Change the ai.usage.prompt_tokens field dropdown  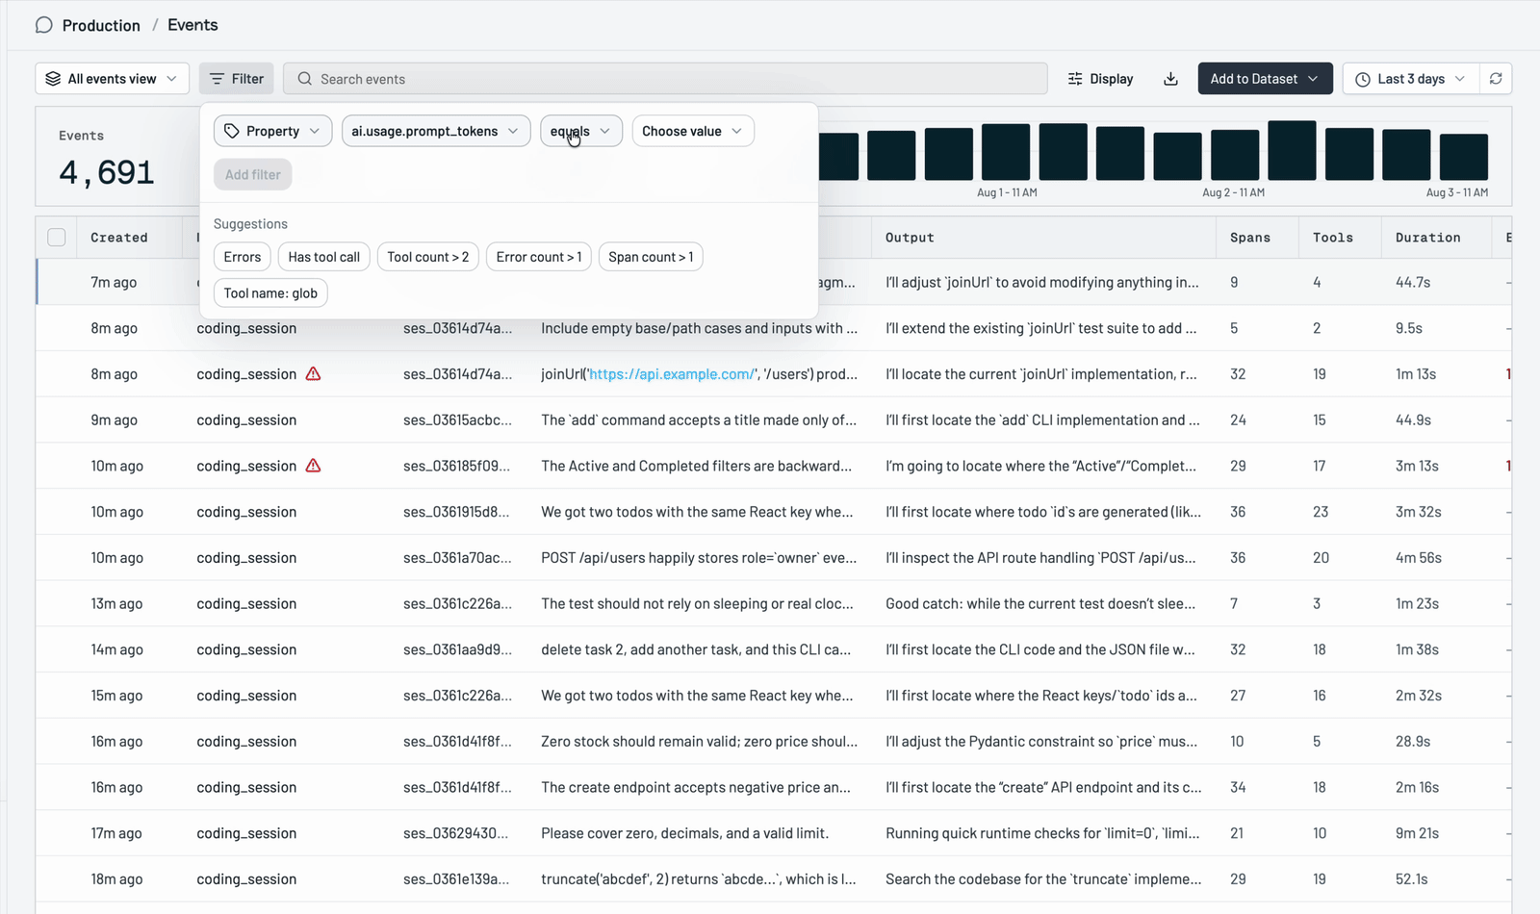point(436,131)
